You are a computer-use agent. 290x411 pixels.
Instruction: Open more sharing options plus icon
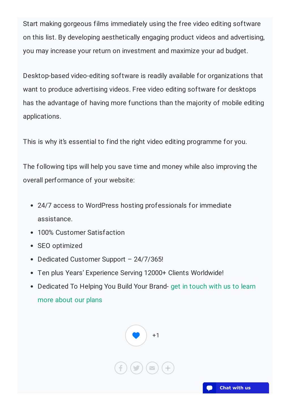click(x=168, y=368)
